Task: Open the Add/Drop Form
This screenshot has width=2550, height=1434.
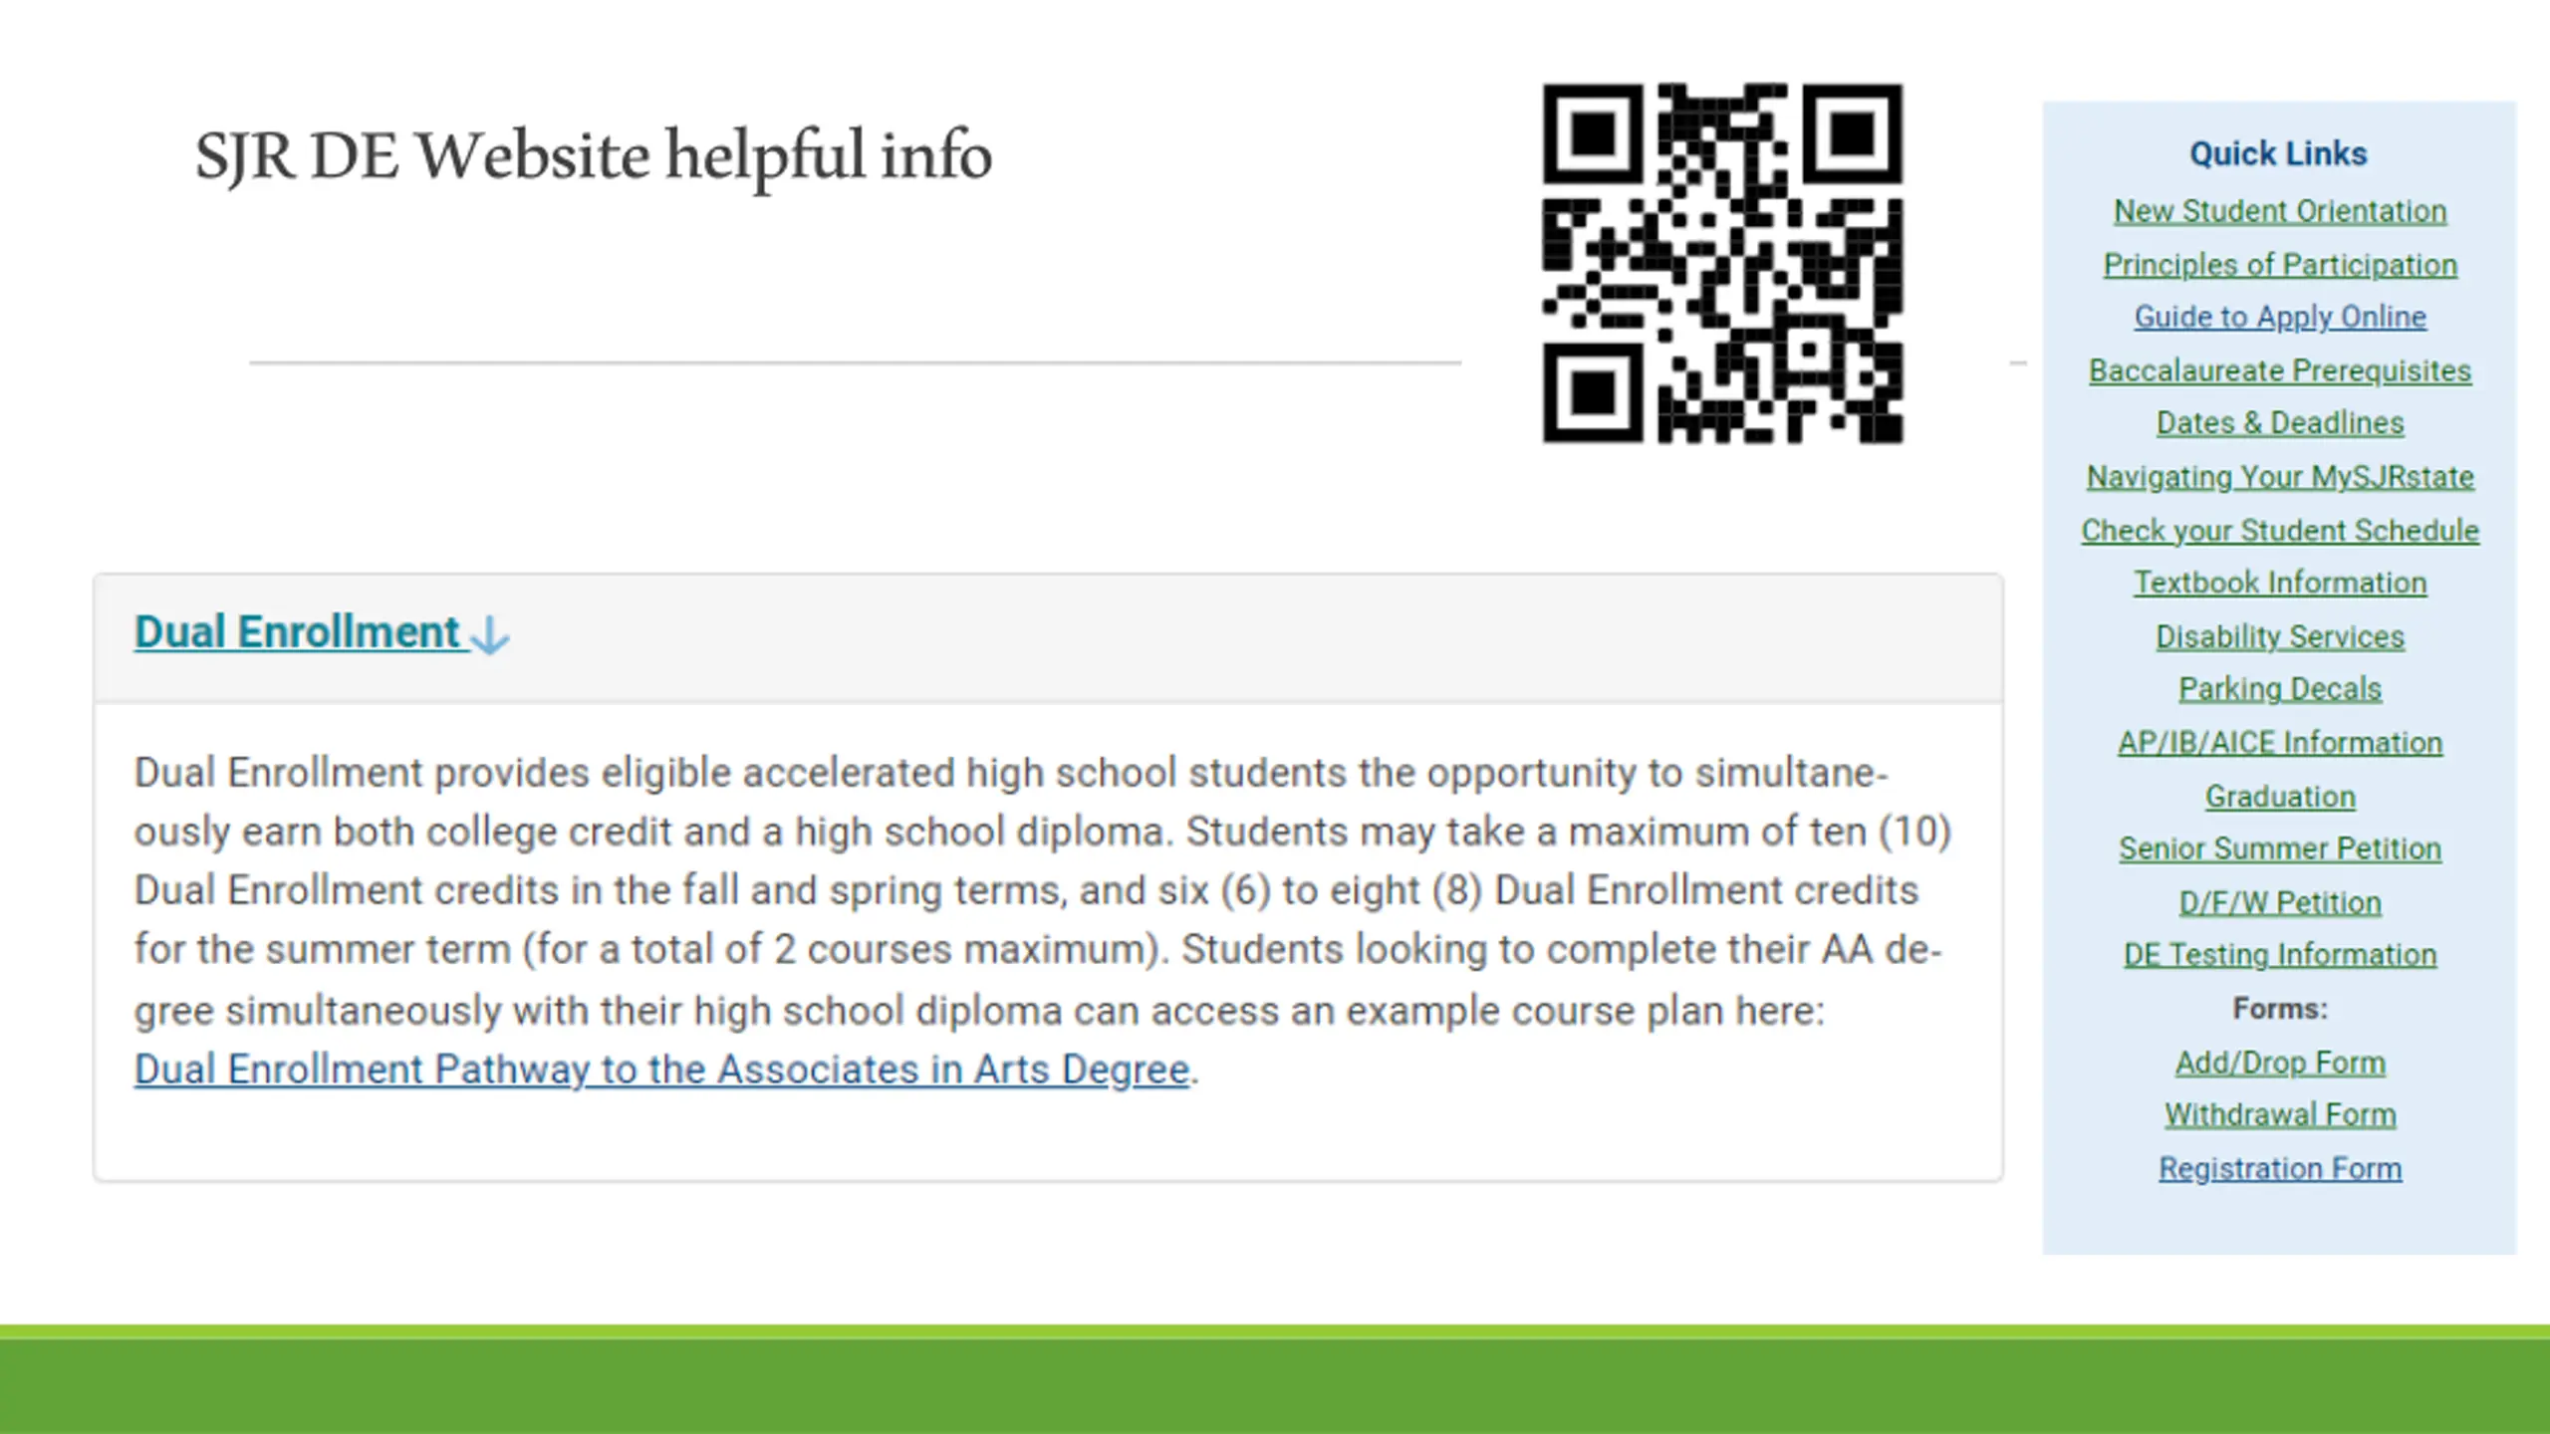Action: click(2280, 1064)
